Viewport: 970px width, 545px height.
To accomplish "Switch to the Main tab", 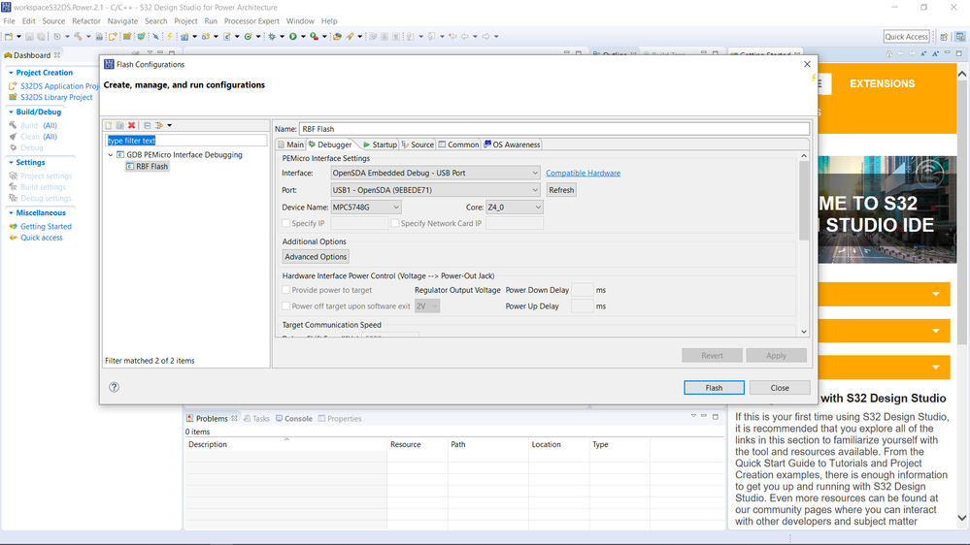I will [290, 144].
